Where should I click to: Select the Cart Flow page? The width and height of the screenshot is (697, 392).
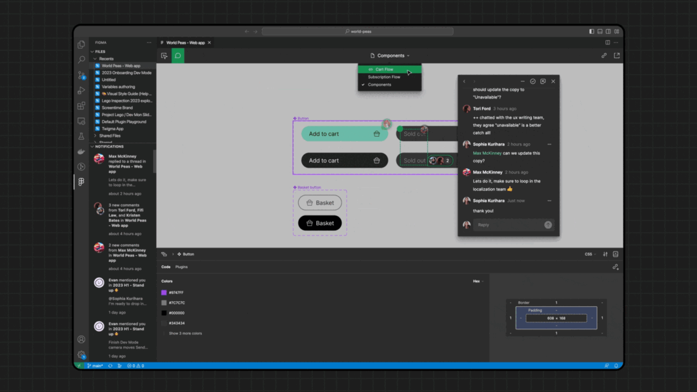click(390, 69)
